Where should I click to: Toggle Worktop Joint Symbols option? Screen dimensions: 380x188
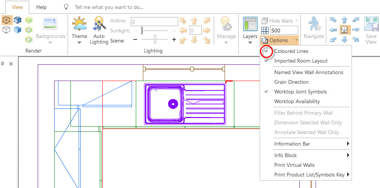point(306,92)
